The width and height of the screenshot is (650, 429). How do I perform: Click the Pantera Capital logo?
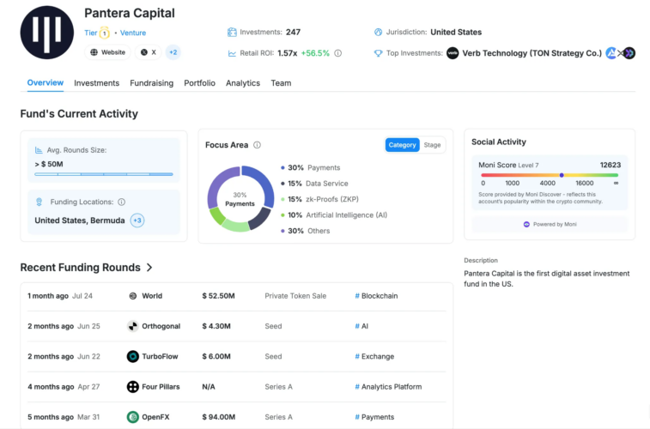click(x=47, y=33)
